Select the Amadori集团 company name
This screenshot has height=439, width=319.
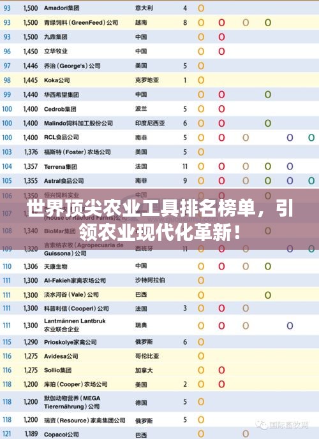[x=62, y=8]
